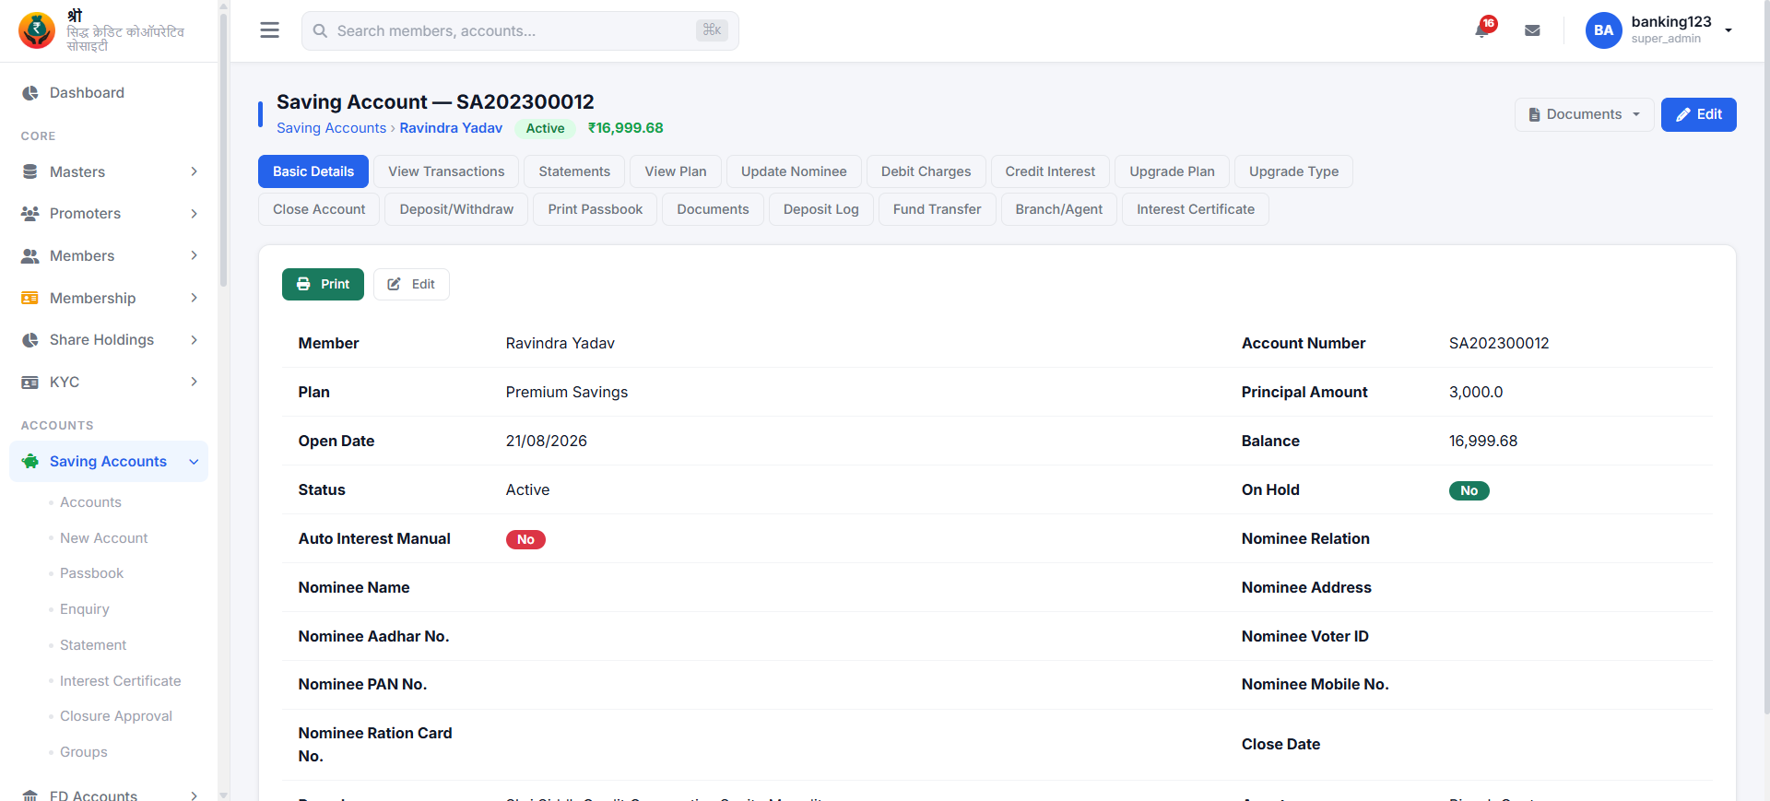Open the user account dropdown arrow
The width and height of the screenshot is (1770, 801).
pyautogui.click(x=1729, y=30)
